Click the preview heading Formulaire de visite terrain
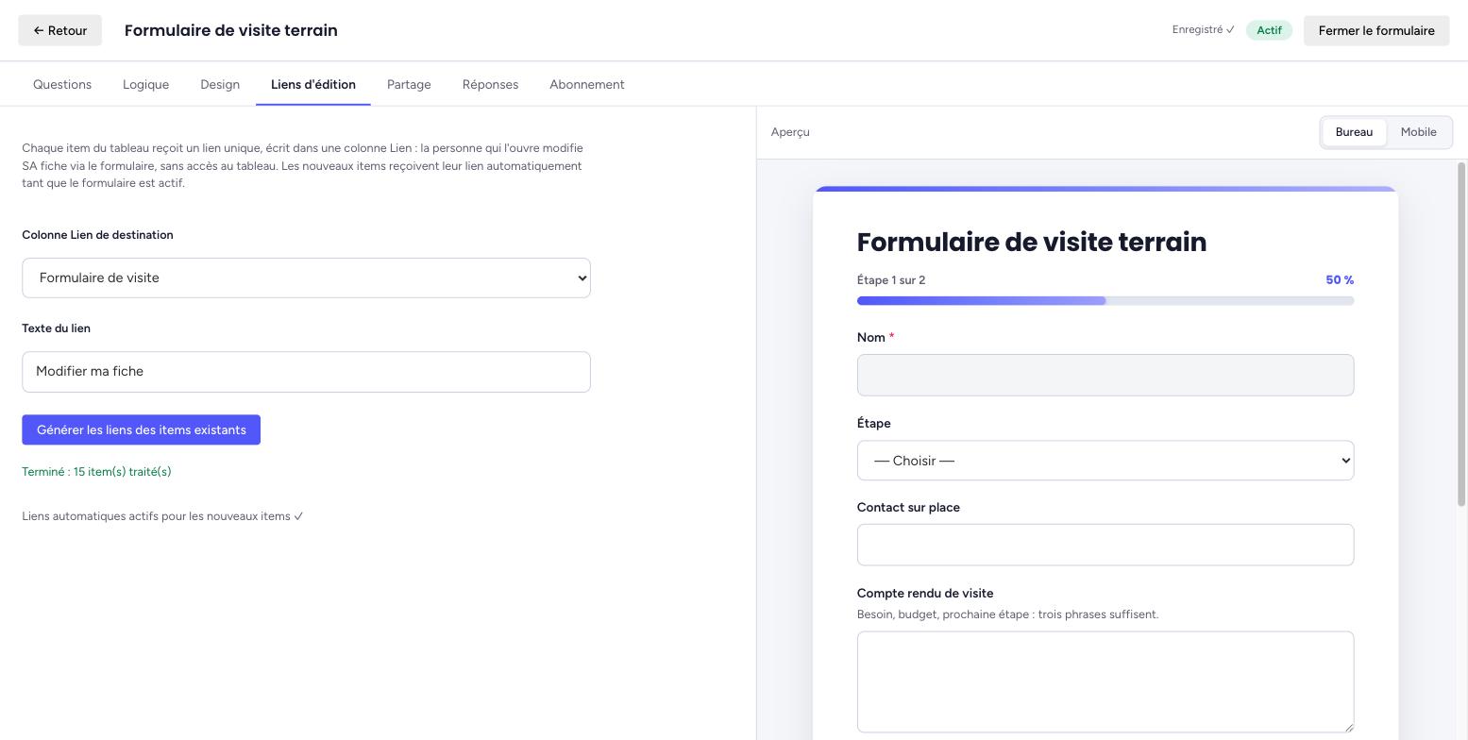 [1031, 243]
